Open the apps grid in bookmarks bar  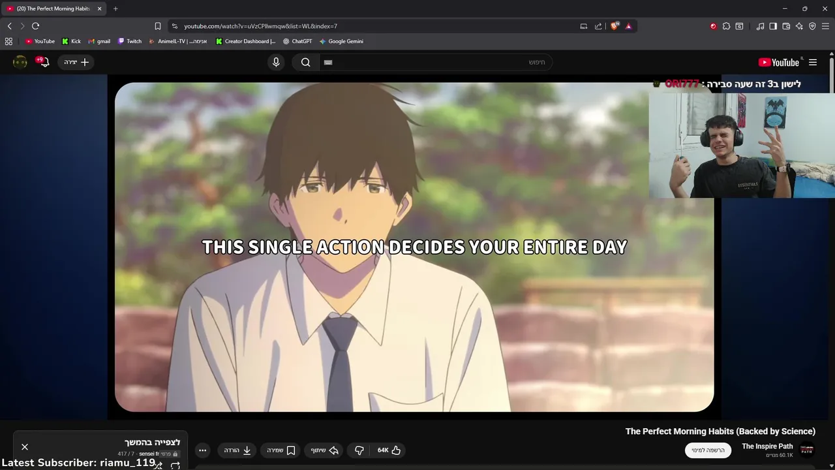(8, 41)
